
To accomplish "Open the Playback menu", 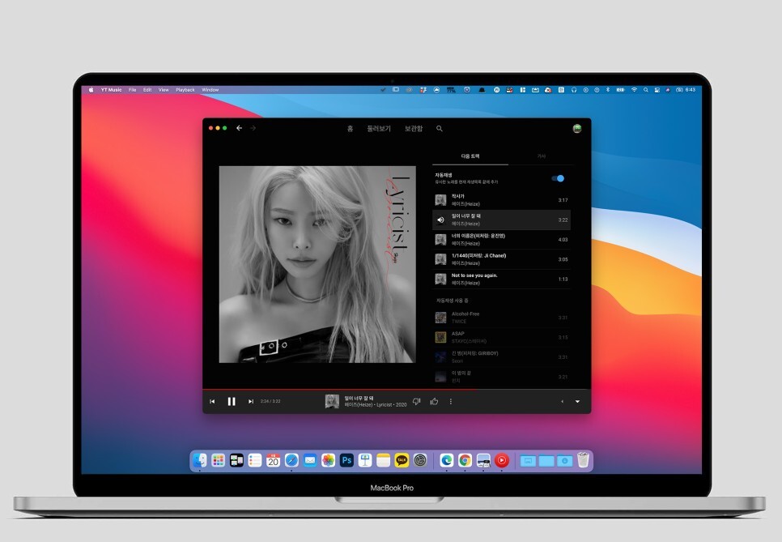I will (185, 90).
